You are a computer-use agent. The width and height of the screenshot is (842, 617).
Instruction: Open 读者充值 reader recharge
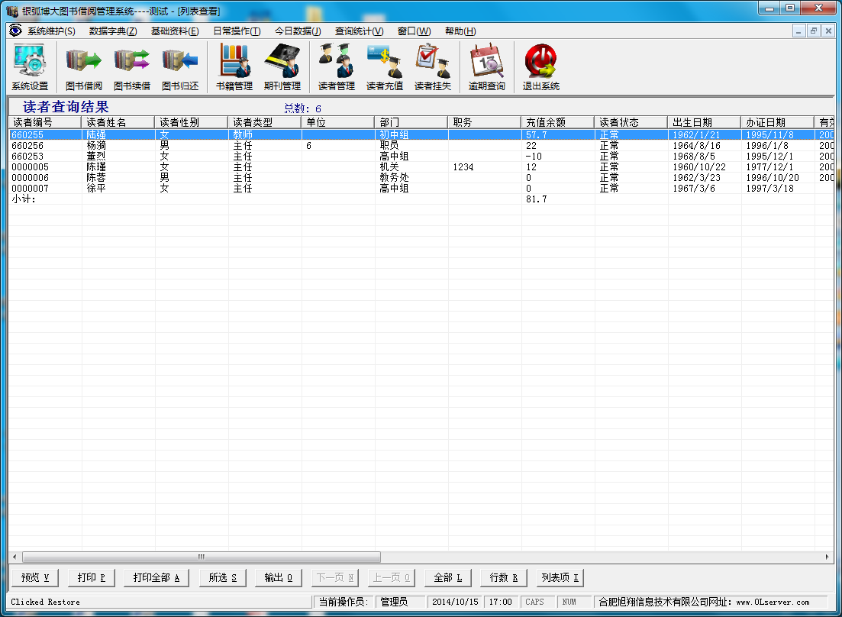(385, 67)
